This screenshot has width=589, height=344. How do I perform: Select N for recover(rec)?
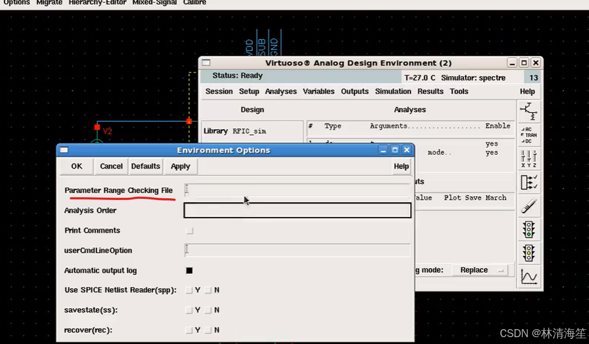point(208,330)
